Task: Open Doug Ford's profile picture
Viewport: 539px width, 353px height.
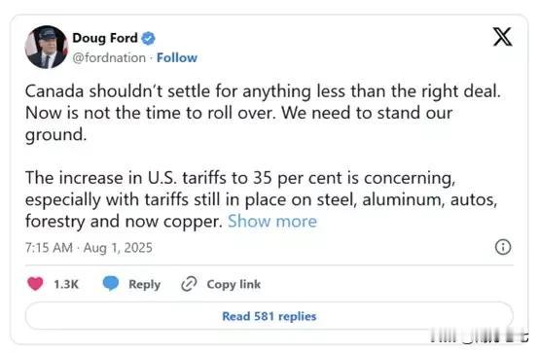Action: (x=46, y=47)
